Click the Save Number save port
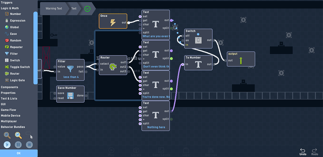Image resolution: width=323 pixels, height=157 pixels. coord(55,93)
